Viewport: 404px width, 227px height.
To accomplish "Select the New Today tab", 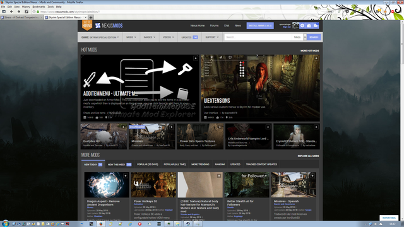I will 93,165.
